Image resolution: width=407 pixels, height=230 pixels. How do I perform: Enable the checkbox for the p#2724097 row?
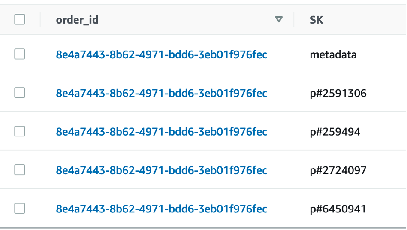click(20, 170)
